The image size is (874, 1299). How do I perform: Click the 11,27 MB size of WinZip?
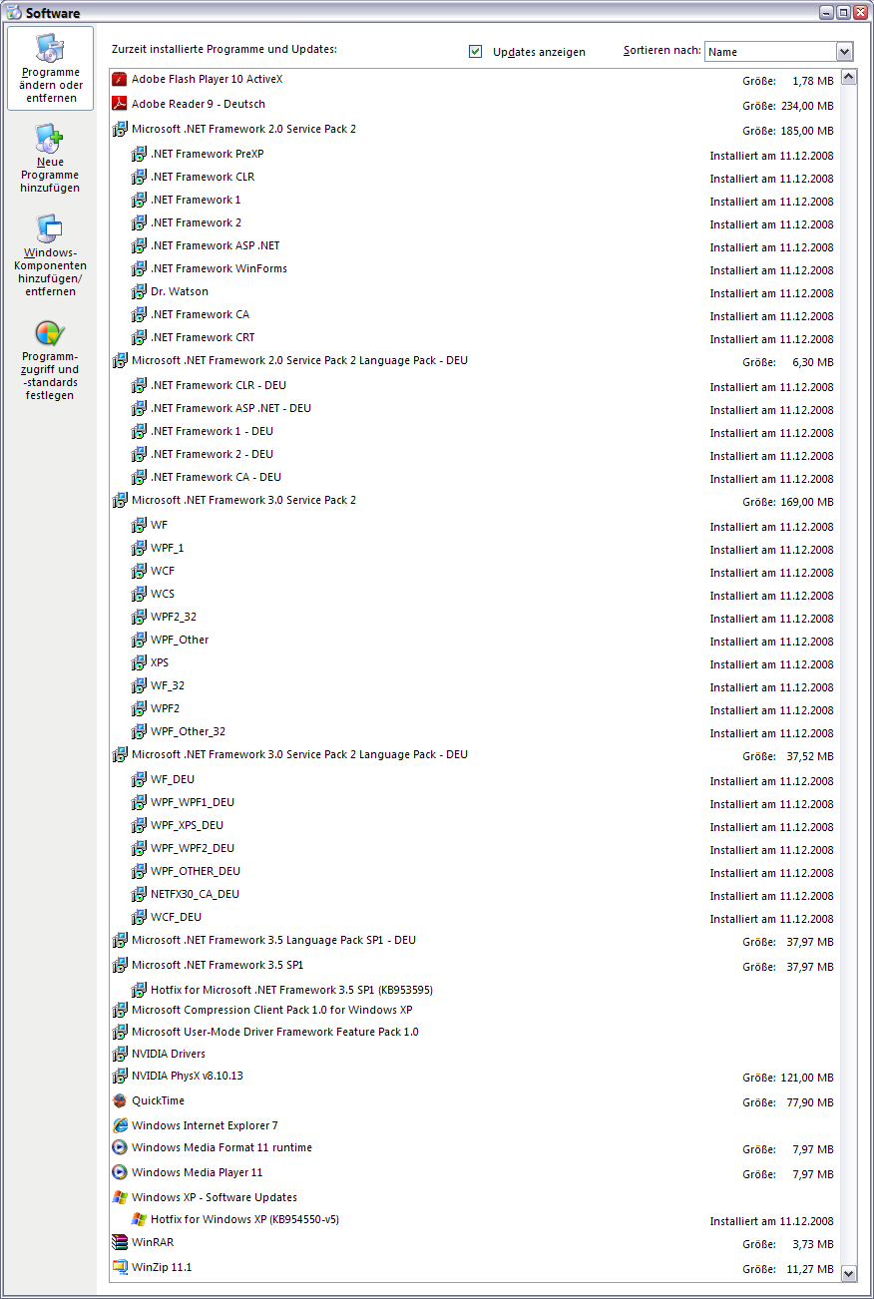[x=810, y=1269]
